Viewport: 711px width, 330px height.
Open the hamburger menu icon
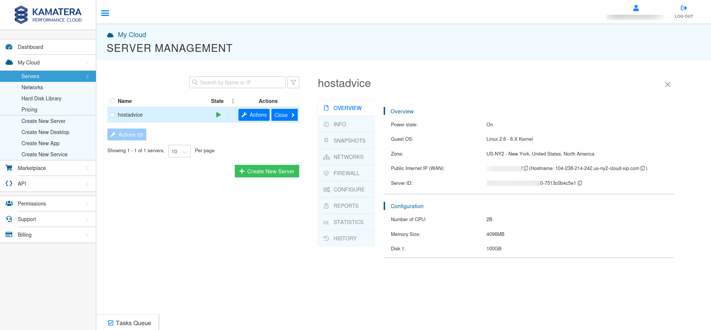pyautogui.click(x=105, y=13)
